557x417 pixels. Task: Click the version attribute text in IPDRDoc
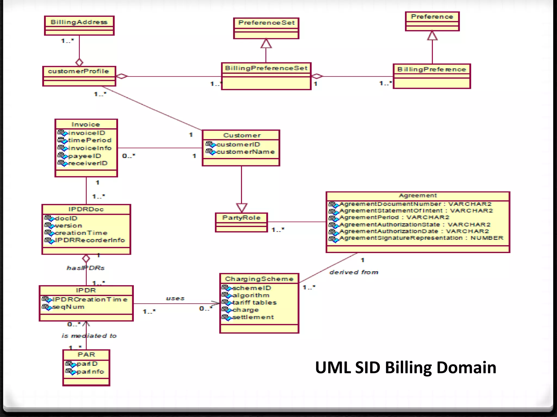[69, 226]
